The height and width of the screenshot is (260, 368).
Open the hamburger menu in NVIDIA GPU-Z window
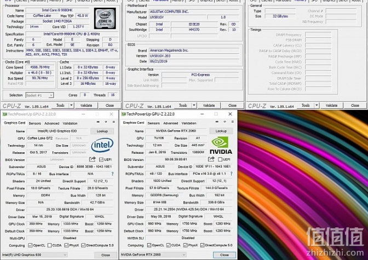(x=233, y=122)
